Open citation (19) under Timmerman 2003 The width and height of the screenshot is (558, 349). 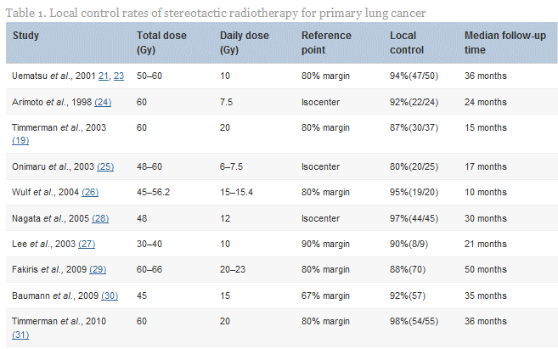(20, 140)
